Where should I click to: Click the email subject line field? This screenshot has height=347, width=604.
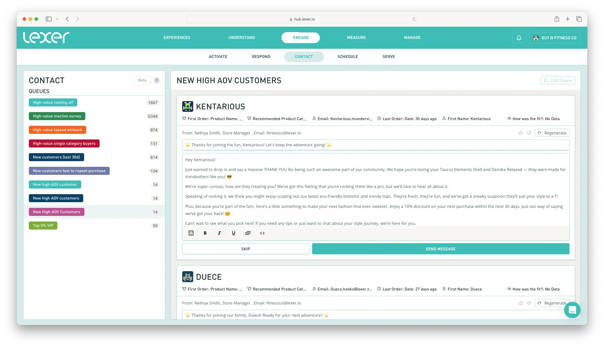(x=375, y=145)
